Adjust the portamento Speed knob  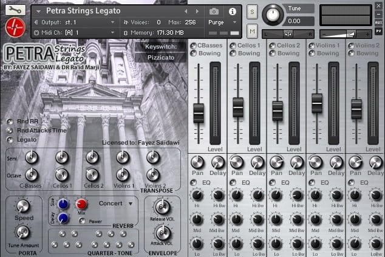pos(23,206)
